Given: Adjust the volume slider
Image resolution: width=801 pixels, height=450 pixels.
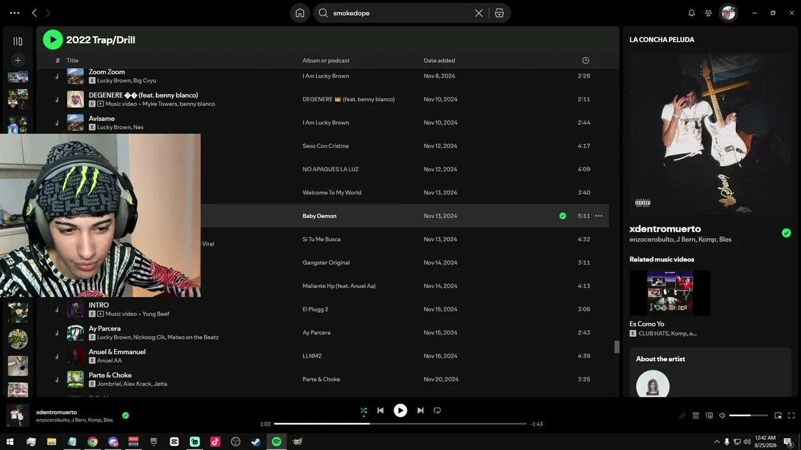Looking at the screenshot, I should point(748,416).
